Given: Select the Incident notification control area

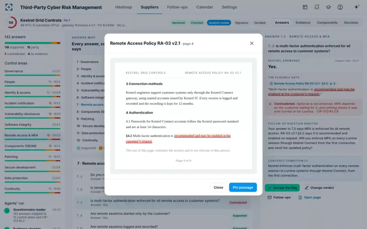Looking at the screenshot, I should [32, 104].
